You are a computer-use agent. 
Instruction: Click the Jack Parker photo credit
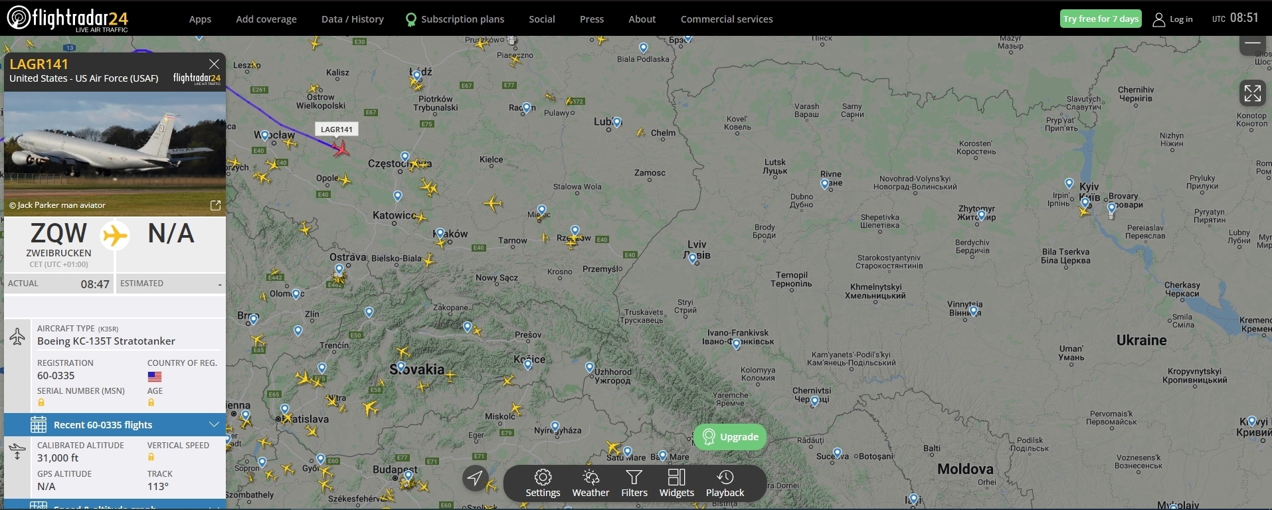(x=57, y=205)
